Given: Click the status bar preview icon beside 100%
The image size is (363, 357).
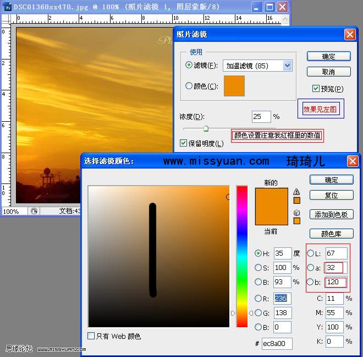Looking at the screenshot, I should pyautogui.click(x=34, y=211).
